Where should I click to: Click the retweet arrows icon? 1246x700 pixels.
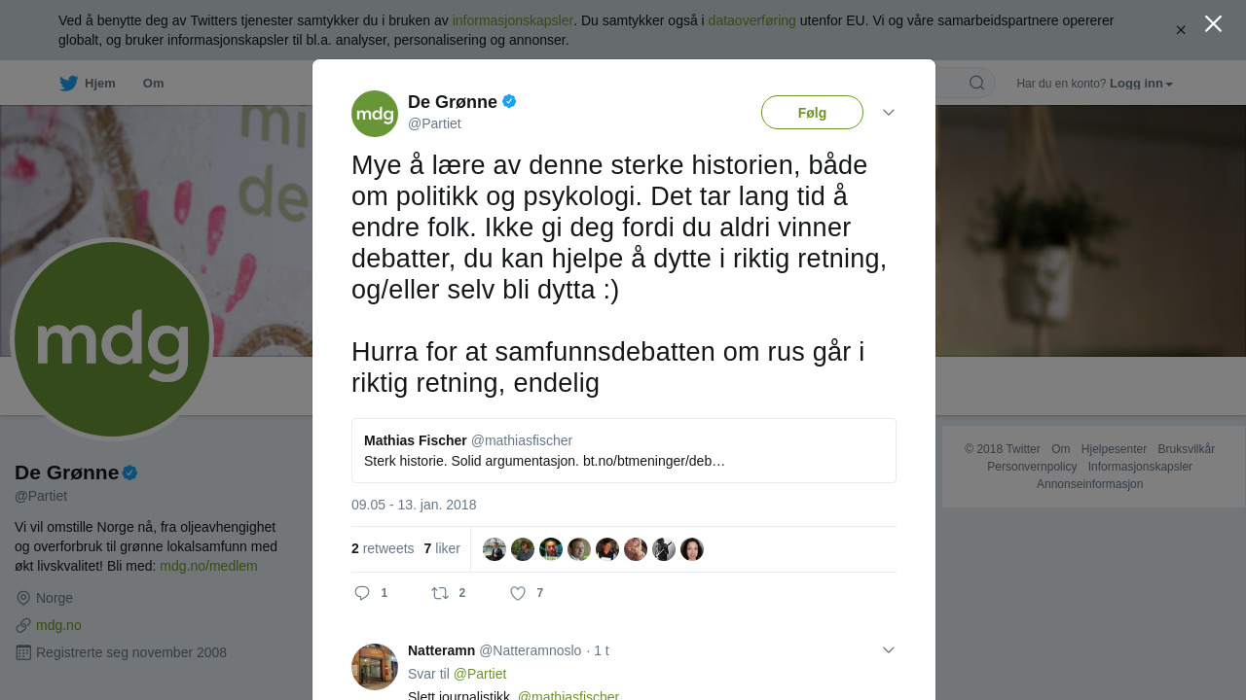click(x=440, y=593)
